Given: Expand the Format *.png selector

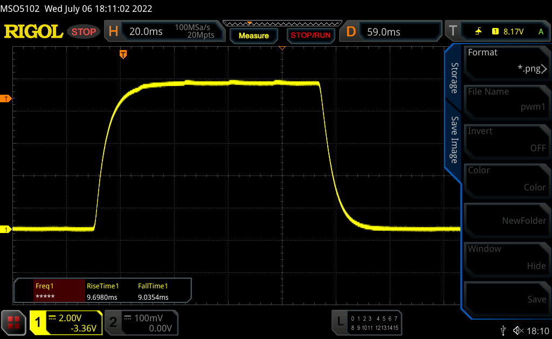Looking at the screenshot, I should coord(507,61).
